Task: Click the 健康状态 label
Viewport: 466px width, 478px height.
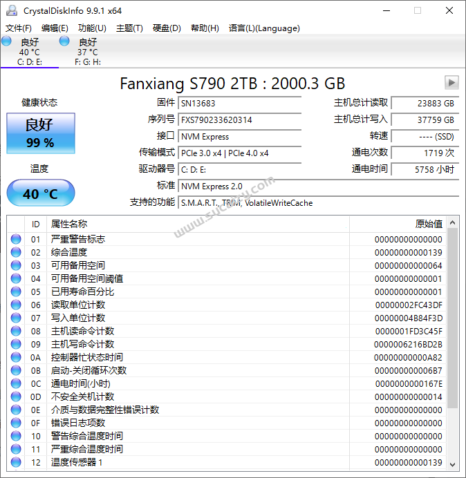Action: click(x=39, y=102)
